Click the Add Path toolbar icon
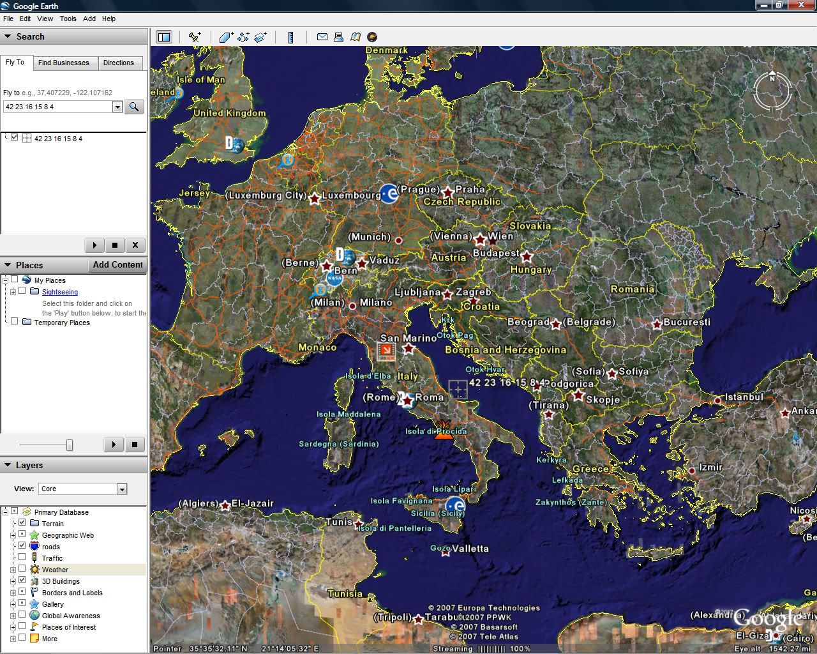The width and height of the screenshot is (817, 654). click(243, 37)
